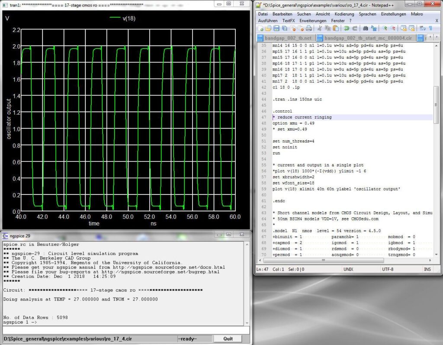Open Find using the binoculars icon
The image size is (443, 345).
pos(365,28)
